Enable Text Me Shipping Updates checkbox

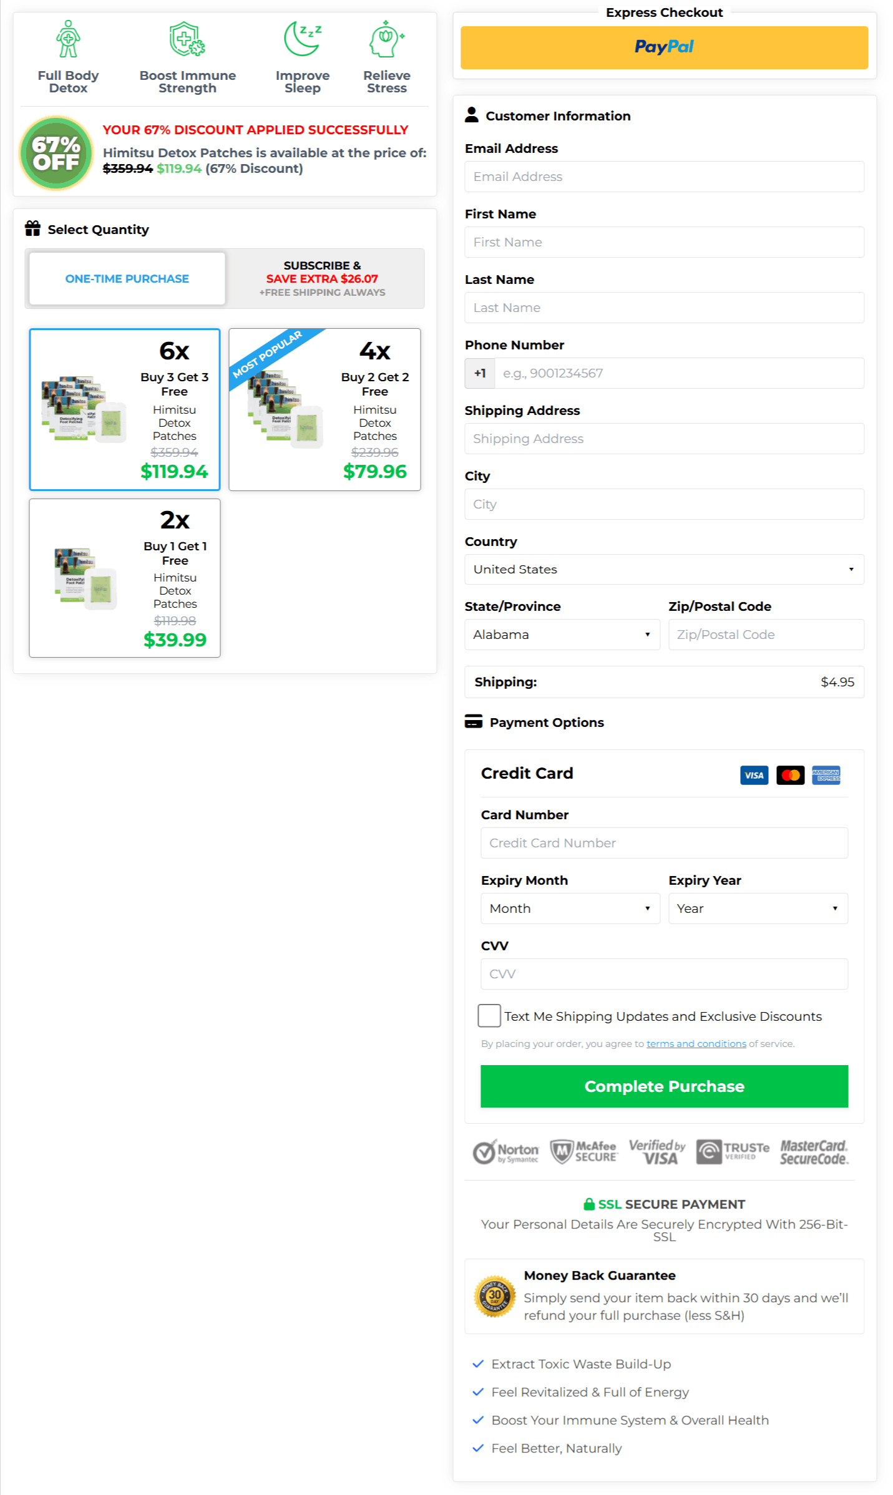click(489, 1016)
